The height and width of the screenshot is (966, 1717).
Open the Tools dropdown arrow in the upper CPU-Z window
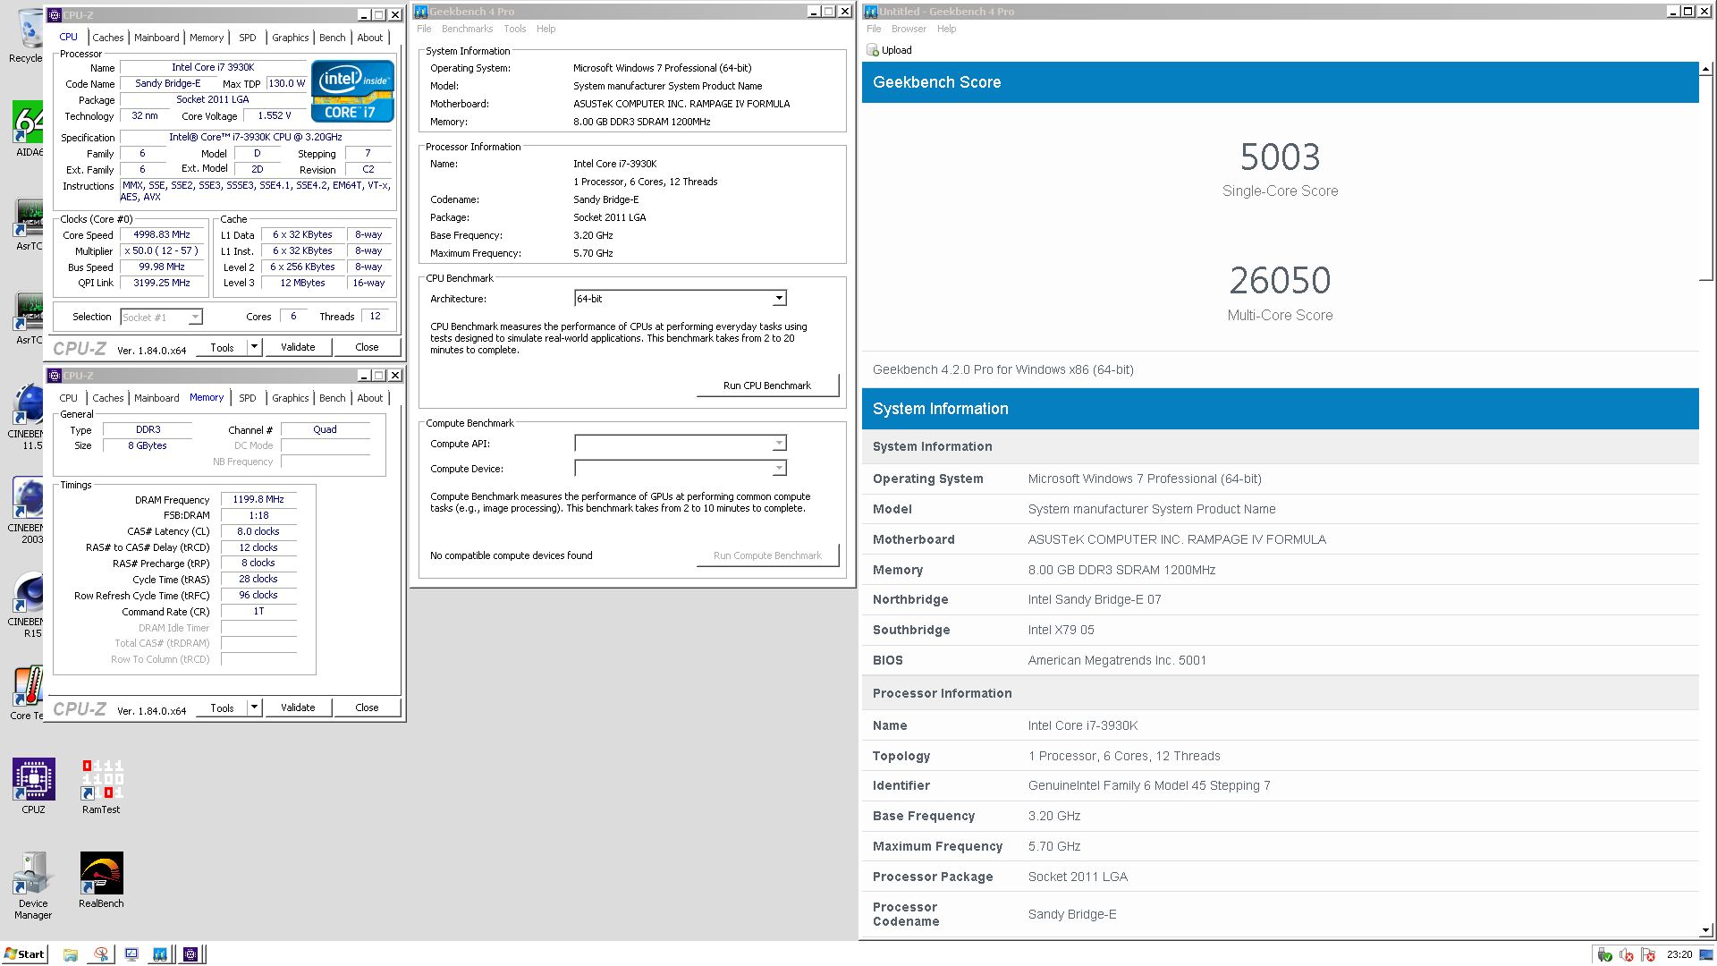click(254, 347)
